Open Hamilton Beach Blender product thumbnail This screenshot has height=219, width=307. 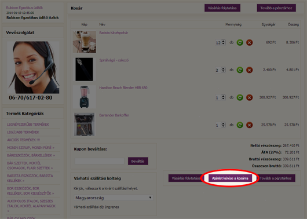(85, 97)
